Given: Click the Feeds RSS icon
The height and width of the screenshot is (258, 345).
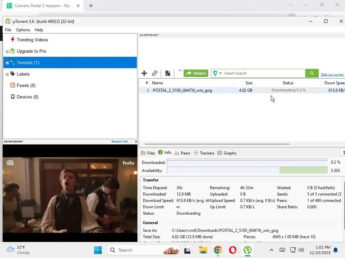Looking at the screenshot, I should click(12, 85).
